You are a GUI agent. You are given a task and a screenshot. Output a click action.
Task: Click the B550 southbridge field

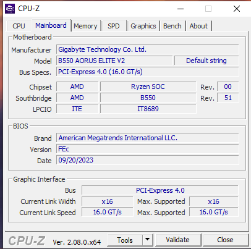[148, 98]
